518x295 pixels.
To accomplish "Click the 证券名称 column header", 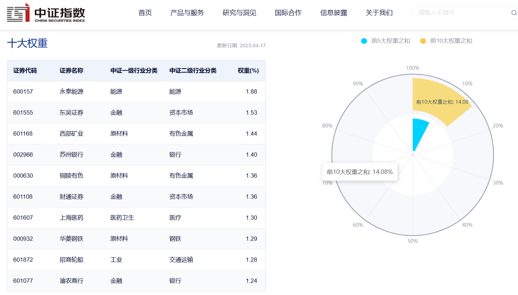I will point(71,71).
